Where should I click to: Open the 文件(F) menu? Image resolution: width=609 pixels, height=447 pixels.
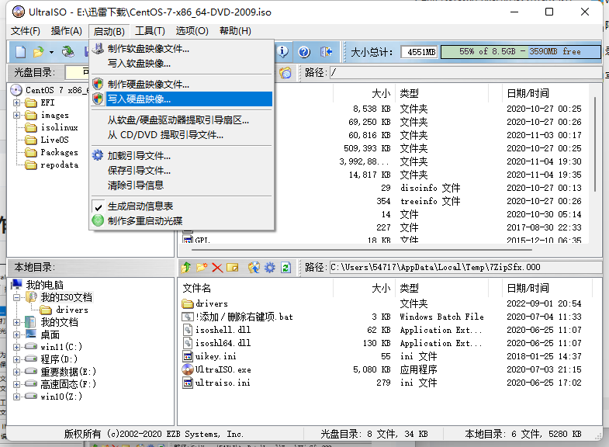tap(26, 31)
